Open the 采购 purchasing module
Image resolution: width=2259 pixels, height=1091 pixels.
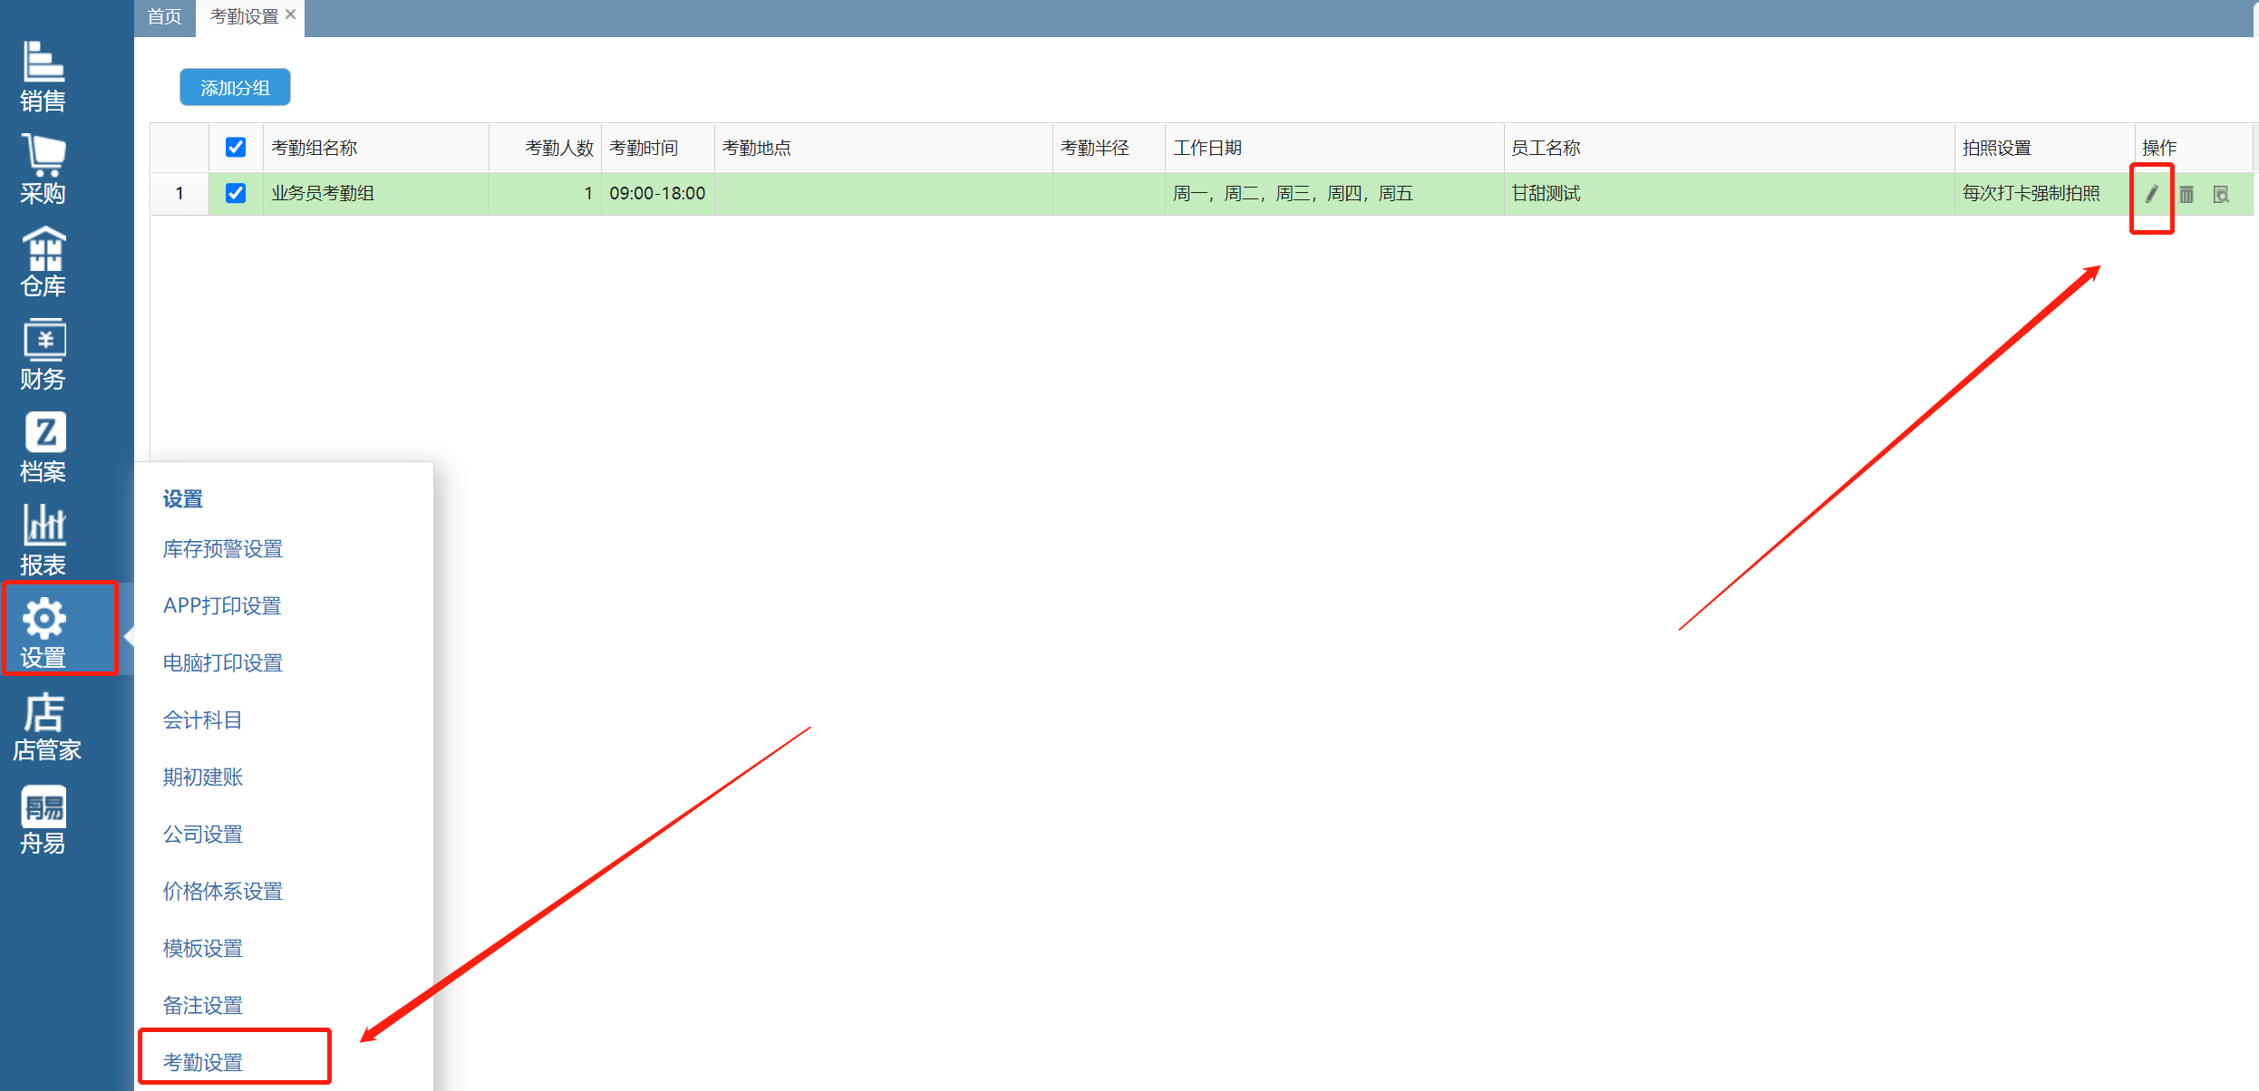point(43,169)
